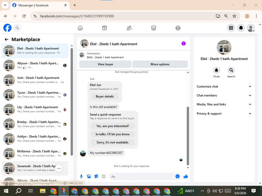Open the notifications bell in the header
262x196 pixels.
[x=241, y=28]
